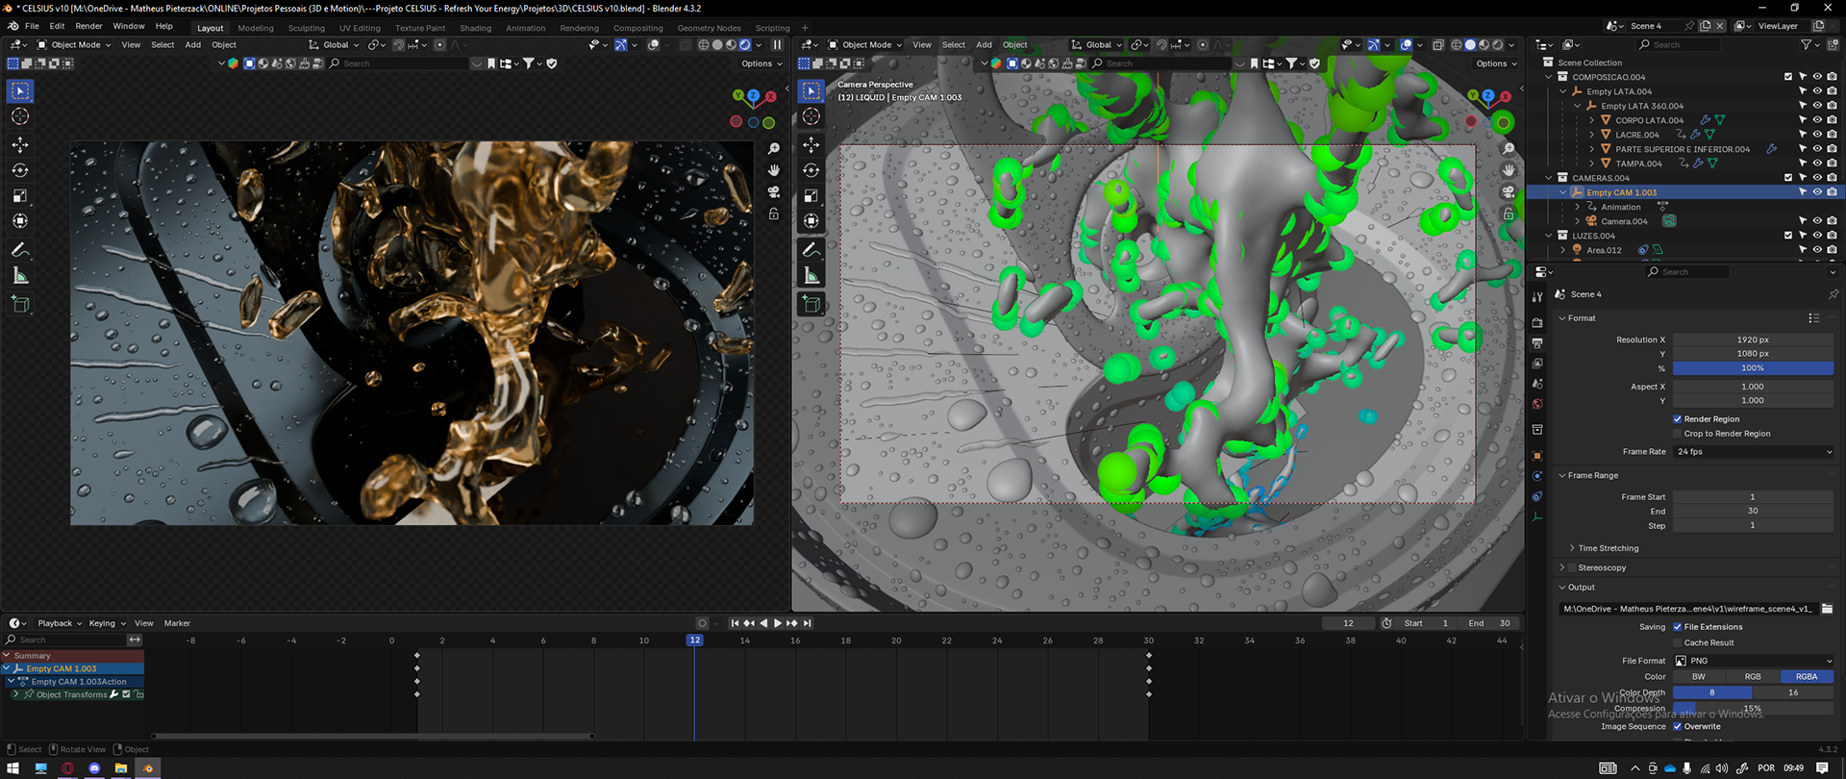
Task: Open the Object properties tab
Action: 1537,456
